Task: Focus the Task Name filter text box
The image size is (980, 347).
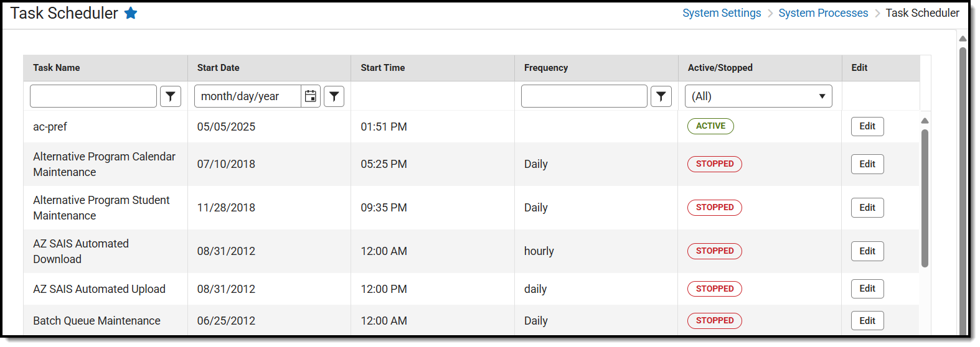Action: pos(93,96)
